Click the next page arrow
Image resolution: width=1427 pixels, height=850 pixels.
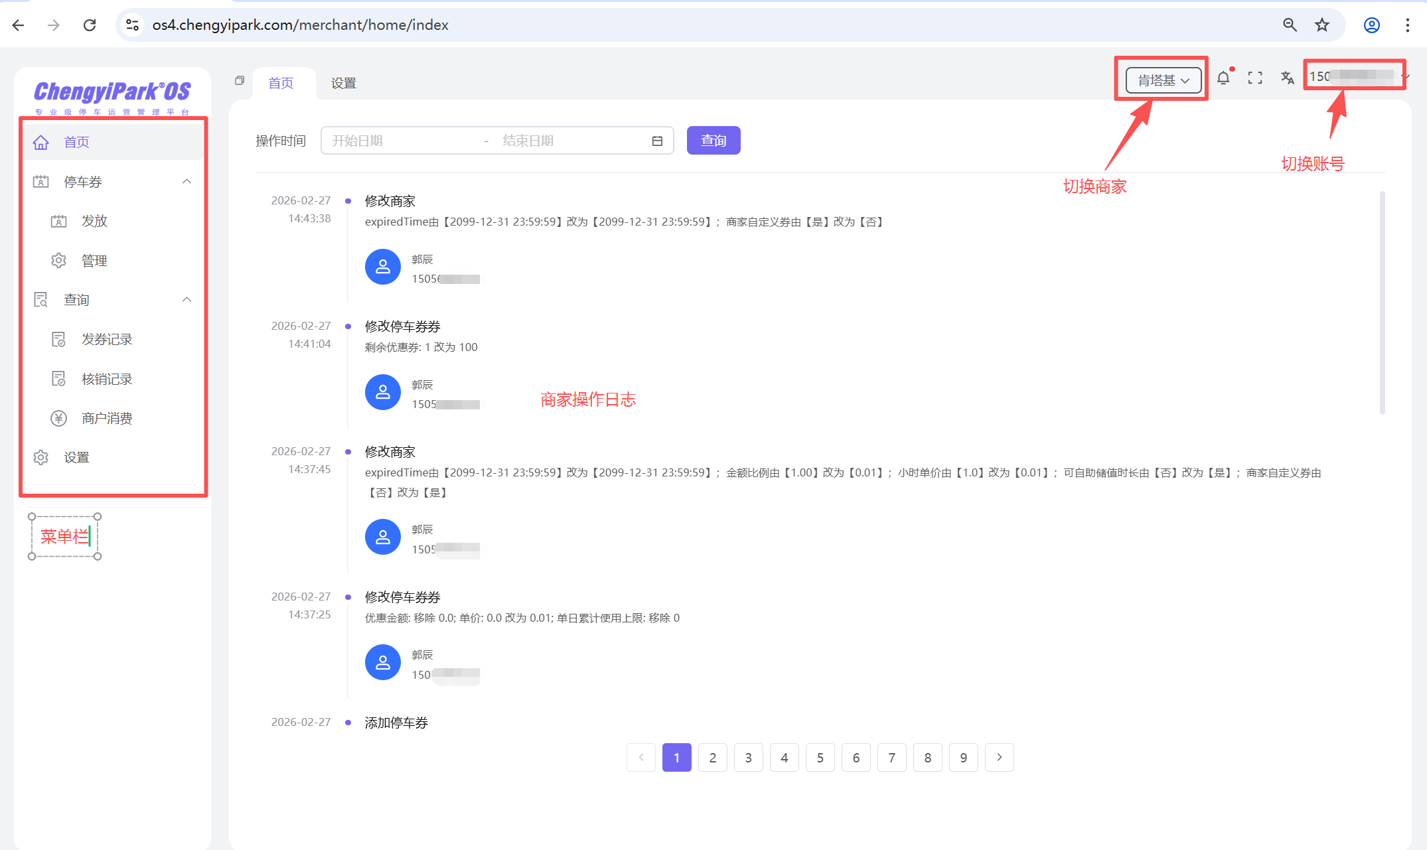999,757
